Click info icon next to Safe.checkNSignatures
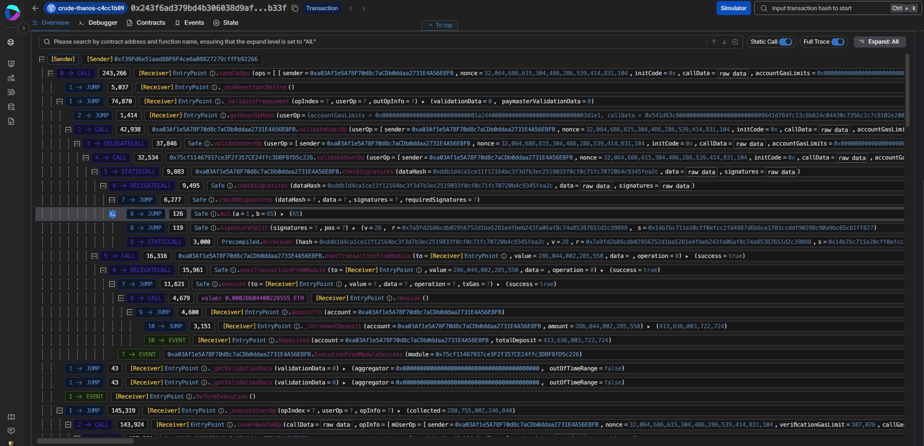This screenshot has height=446, width=924. pos(212,200)
